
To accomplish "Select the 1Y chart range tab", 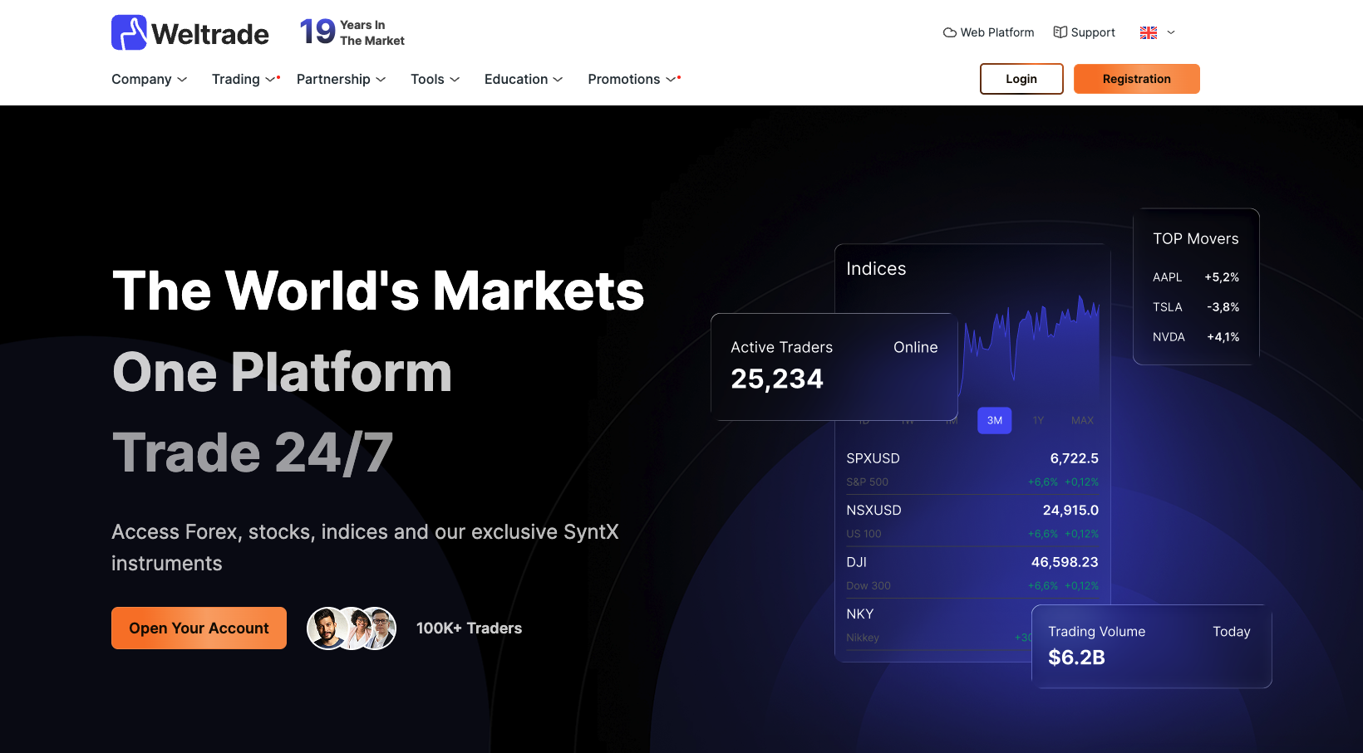I will tap(1038, 420).
